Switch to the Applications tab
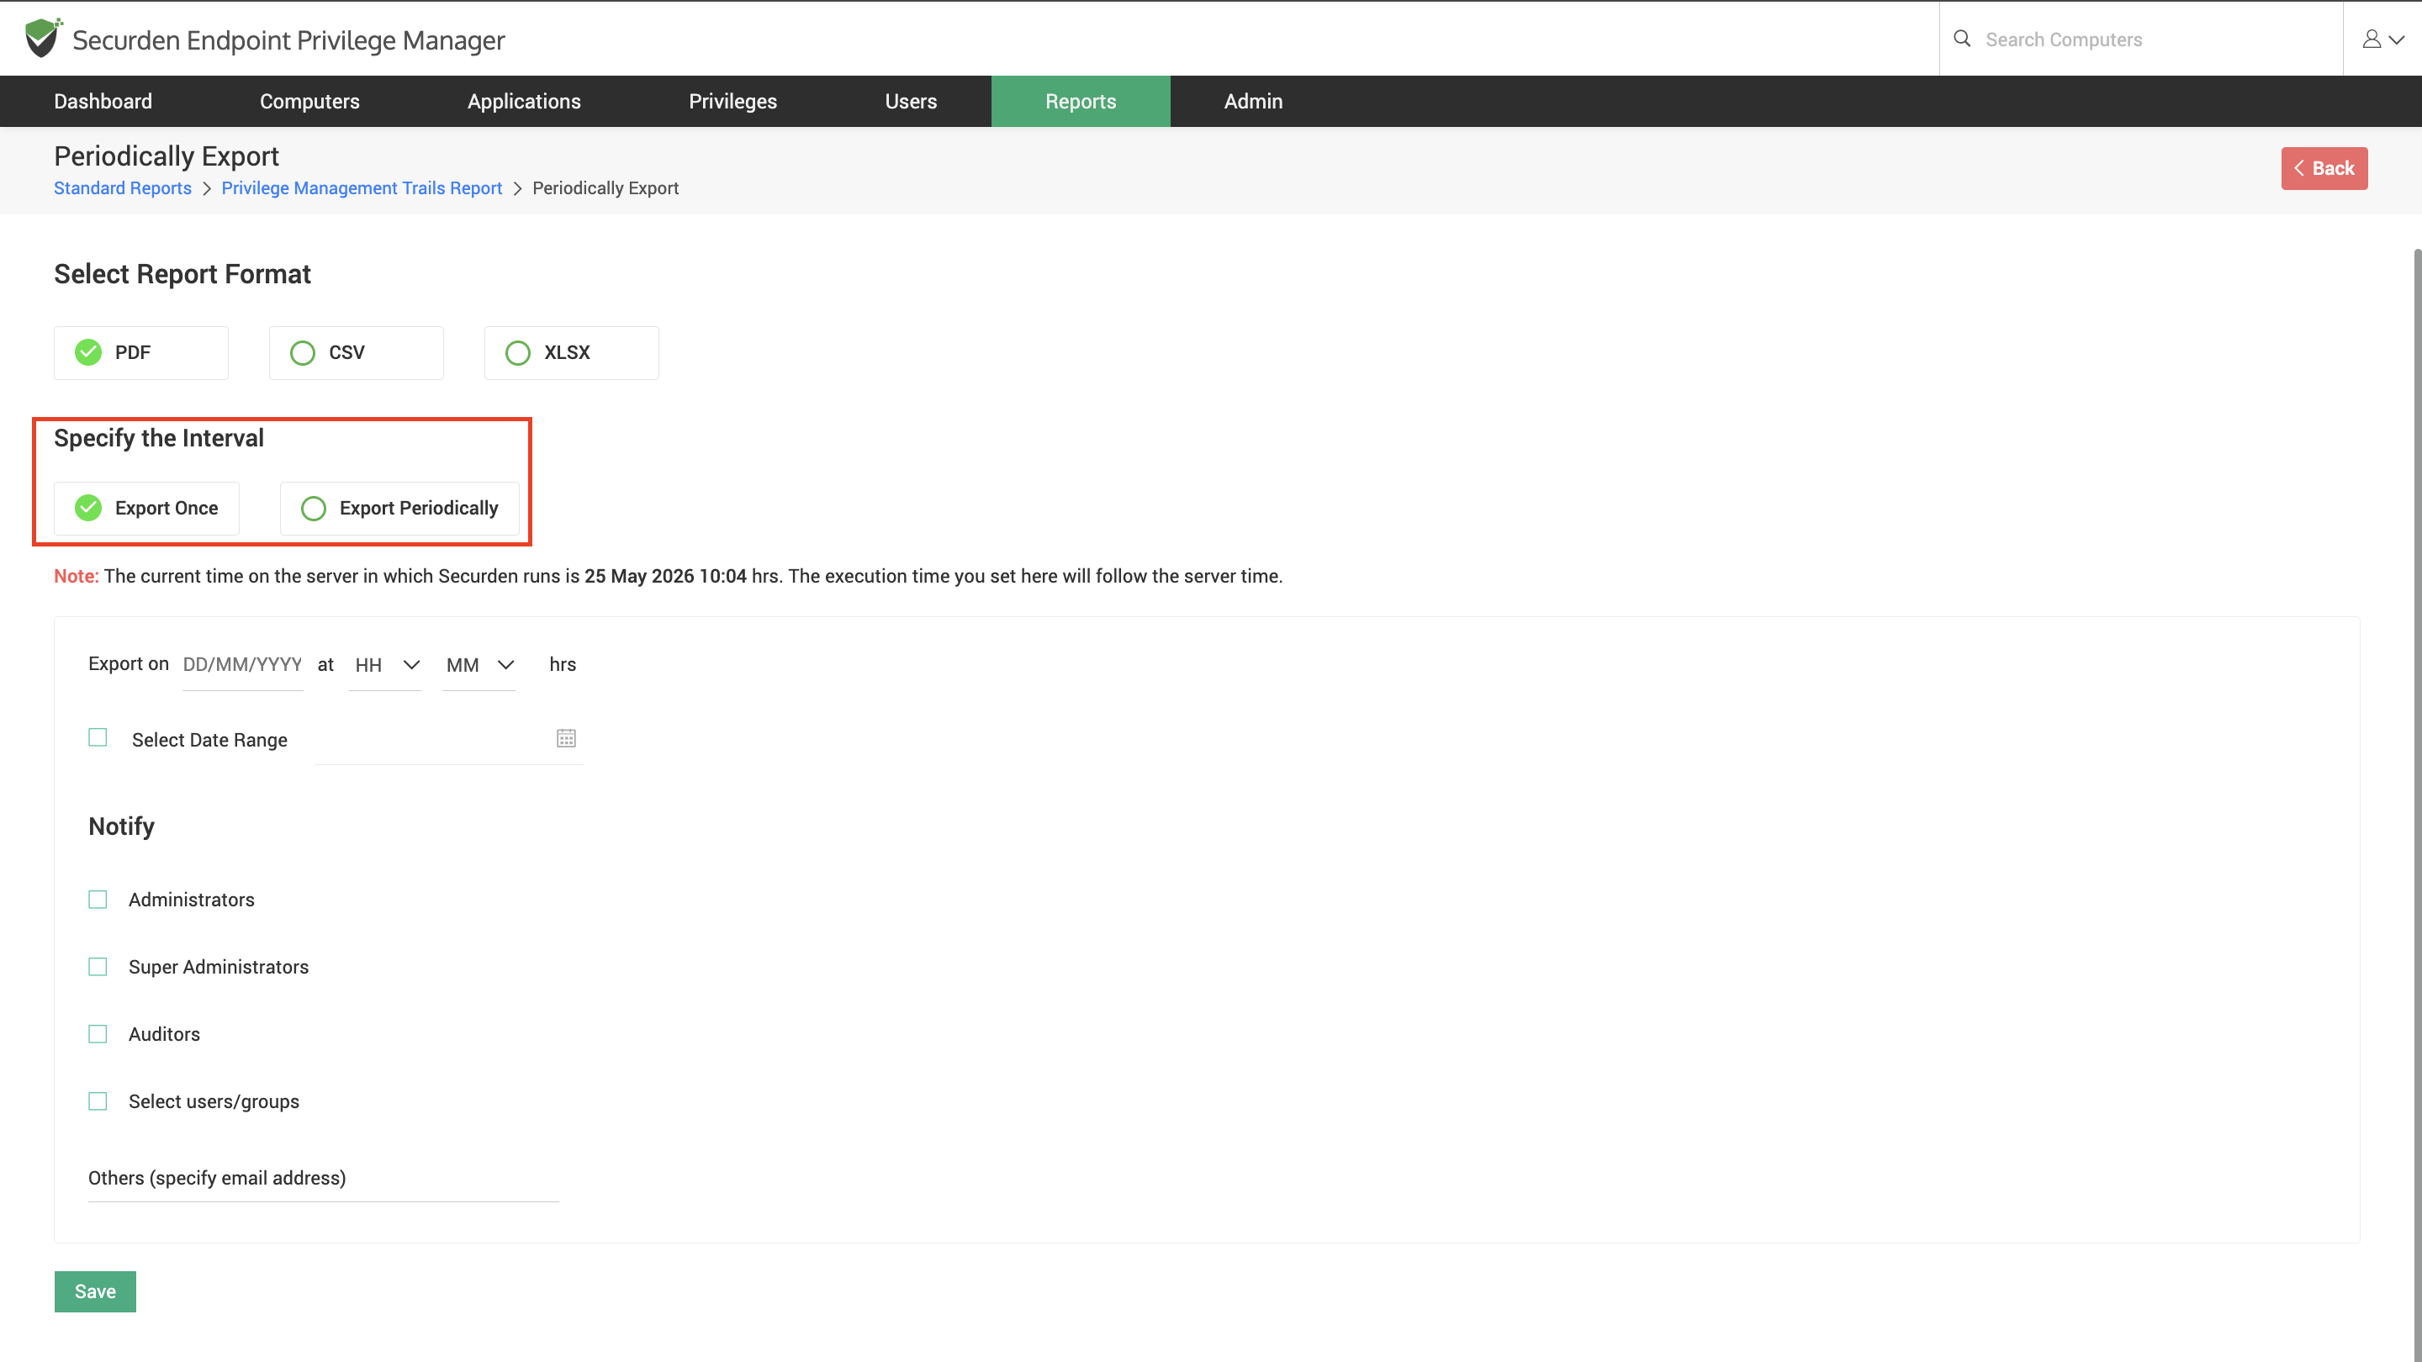The width and height of the screenshot is (2422, 1362). pos(524,102)
